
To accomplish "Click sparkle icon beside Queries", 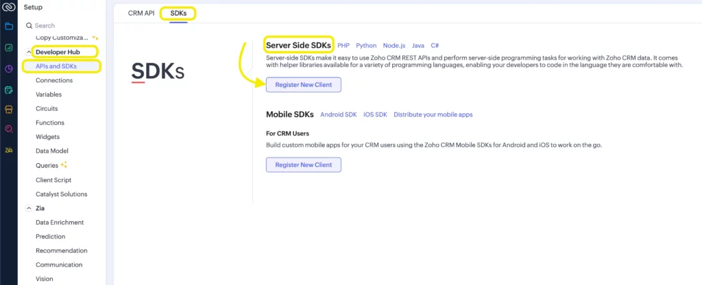I will [64, 164].
